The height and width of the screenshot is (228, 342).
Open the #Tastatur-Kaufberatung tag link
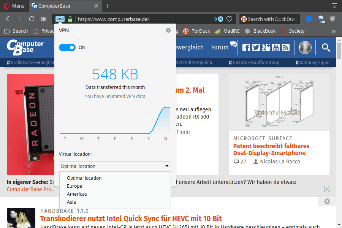tap(254, 63)
